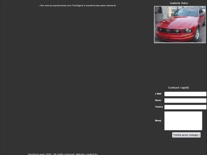Viewport: 207px width, 155px height.
Task: Click into the Nume text field
Action: (x=185, y=100)
